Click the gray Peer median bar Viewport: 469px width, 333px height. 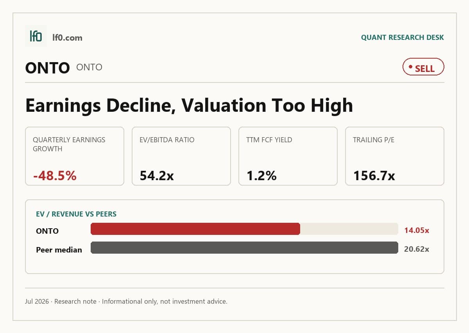pos(244,247)
